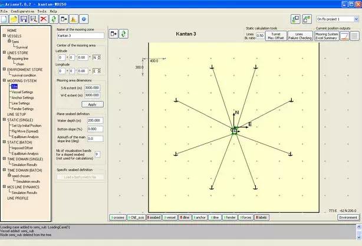Image resolution: width=362 pixels, height=246 pixels.
Task: Click the Water depth input field
Action: (x=93, y=120)
